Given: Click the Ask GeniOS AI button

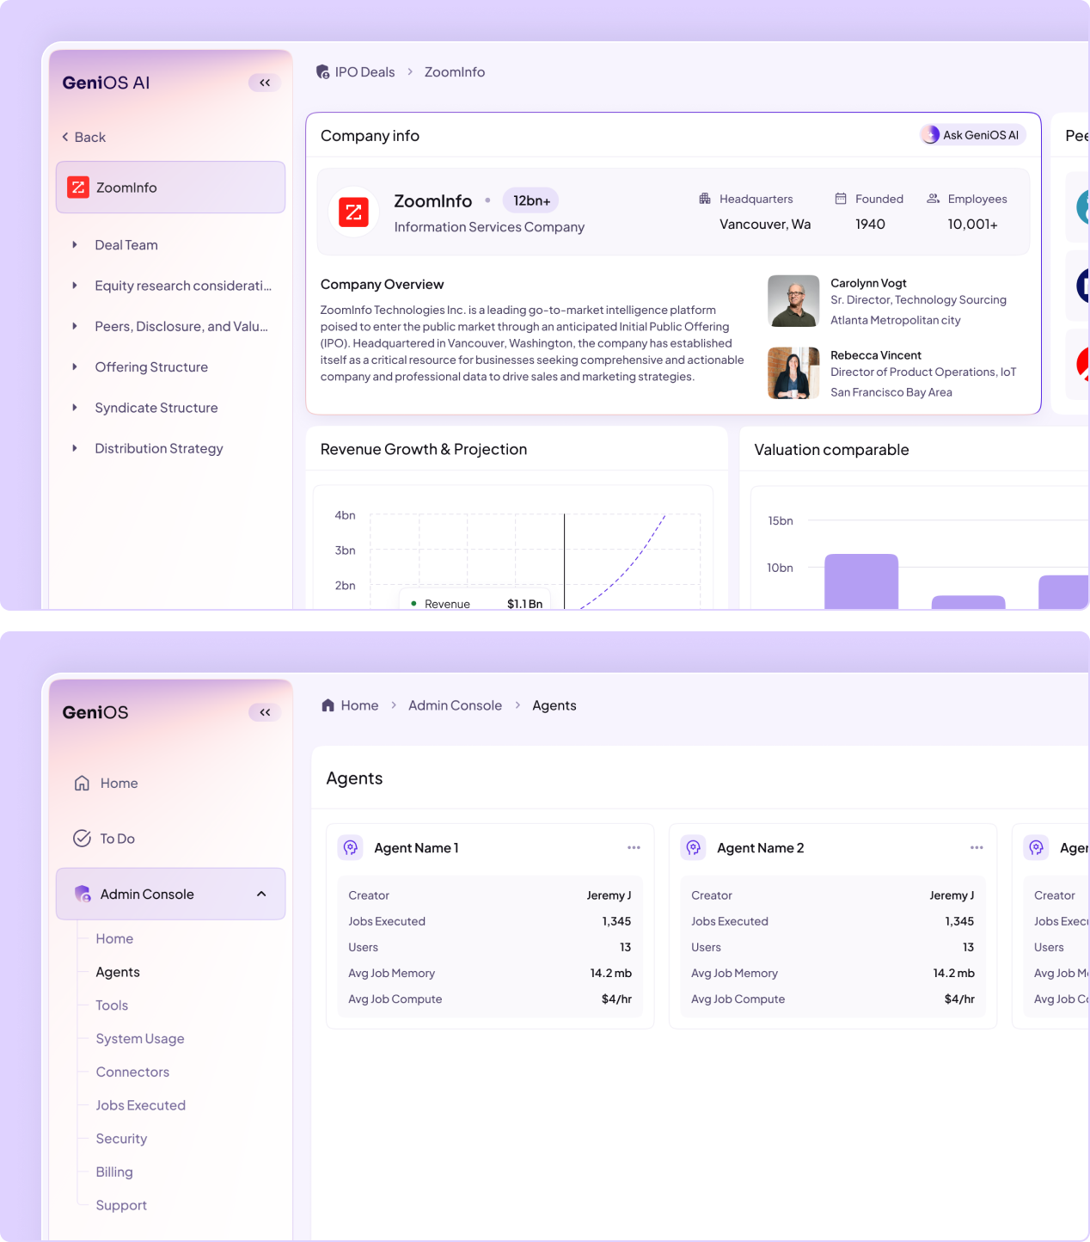Looking at the screenshot, I should click(972, 135).
